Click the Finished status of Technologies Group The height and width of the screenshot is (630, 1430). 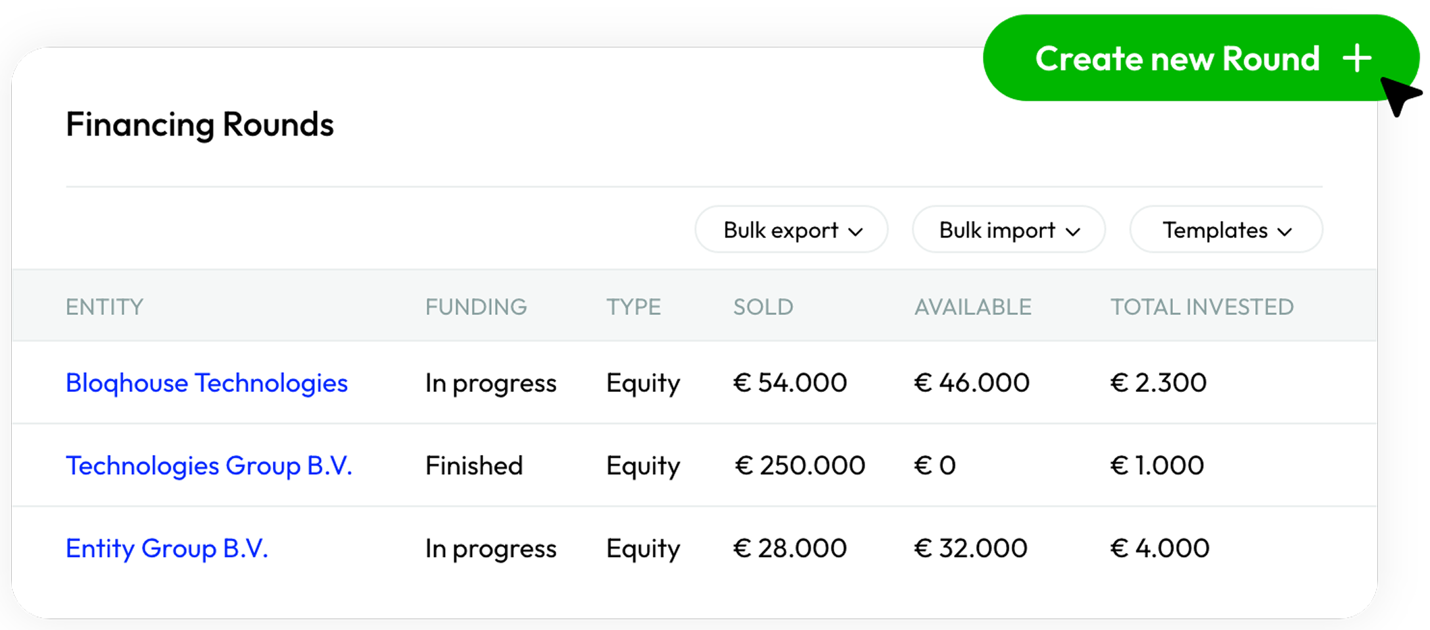click(x=474, y=466)
